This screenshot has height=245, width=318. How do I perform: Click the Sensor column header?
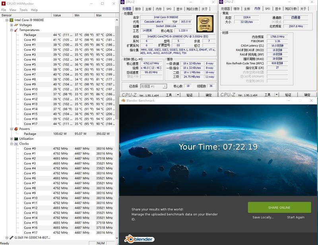[26, 15]
